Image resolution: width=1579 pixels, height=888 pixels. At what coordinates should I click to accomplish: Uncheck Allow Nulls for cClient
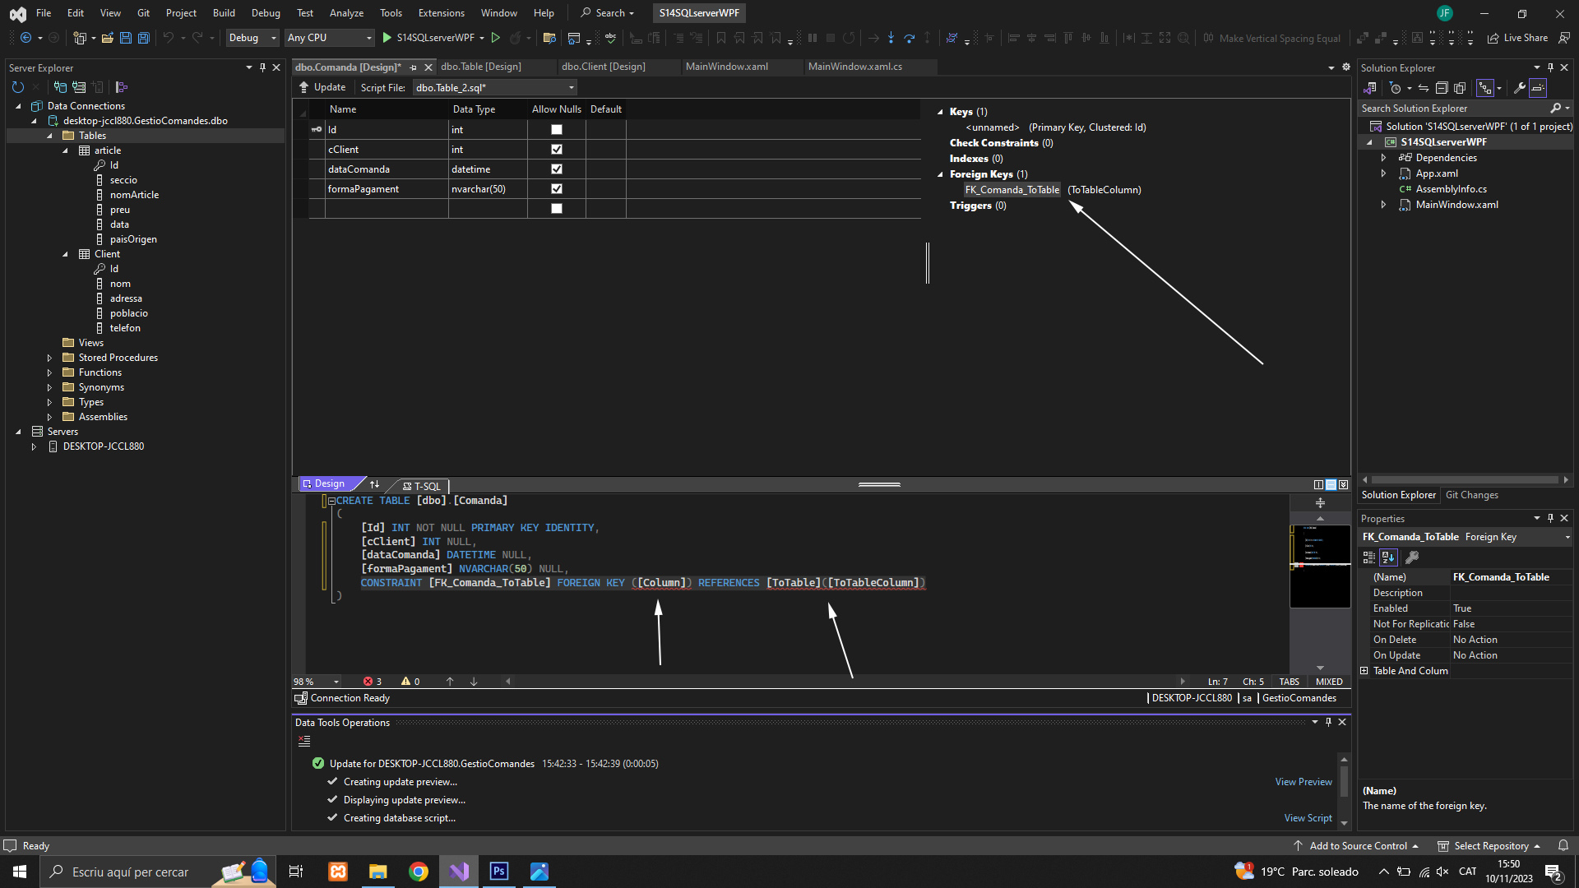pos(557,150)
